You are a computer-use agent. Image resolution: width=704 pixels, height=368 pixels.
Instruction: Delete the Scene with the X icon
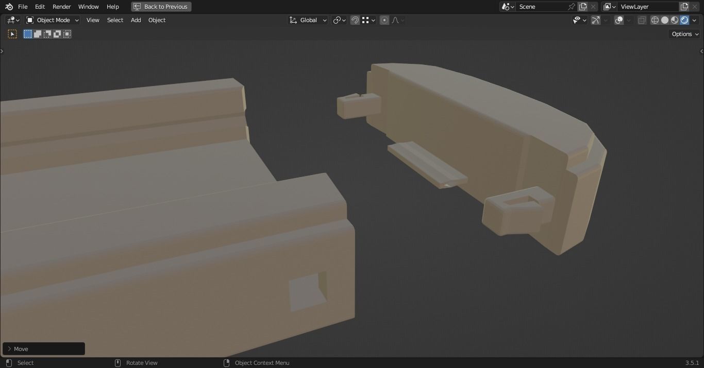click(593, 7)
